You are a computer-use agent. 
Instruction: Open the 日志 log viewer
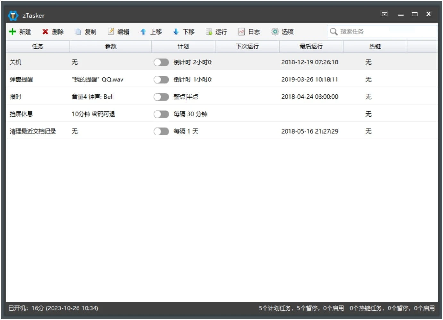point(242,32)
